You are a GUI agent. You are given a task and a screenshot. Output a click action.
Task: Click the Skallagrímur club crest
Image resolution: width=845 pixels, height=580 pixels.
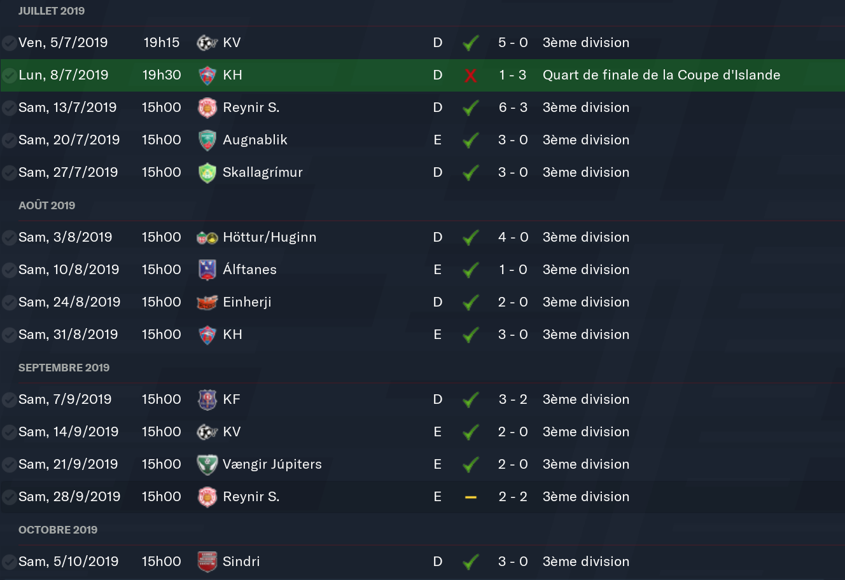click(x=207, y=172)
